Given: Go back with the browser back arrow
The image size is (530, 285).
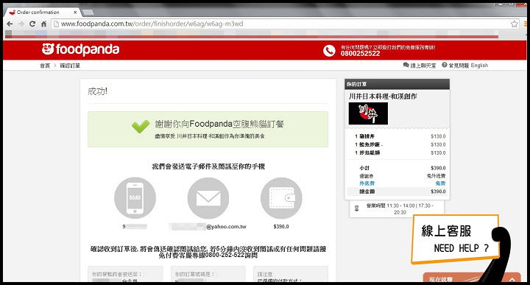Looking at the screenshot, I should pos(10,24).
